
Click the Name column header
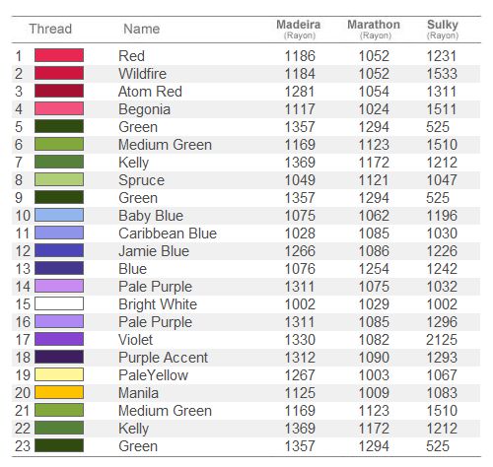pos(142,29)
